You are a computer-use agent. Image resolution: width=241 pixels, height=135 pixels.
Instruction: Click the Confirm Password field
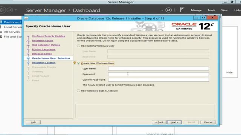tap(159, 79)
